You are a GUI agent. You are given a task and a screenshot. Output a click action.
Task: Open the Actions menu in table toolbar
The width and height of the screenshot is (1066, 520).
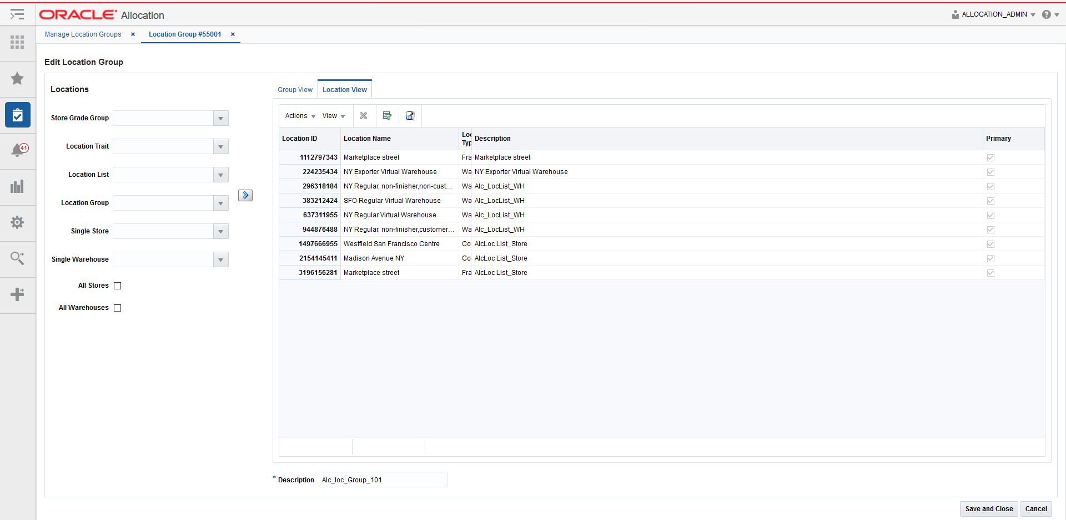pos(300,116)
